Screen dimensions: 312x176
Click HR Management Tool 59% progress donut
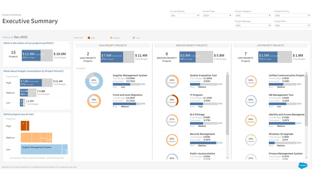pos(251,101)
